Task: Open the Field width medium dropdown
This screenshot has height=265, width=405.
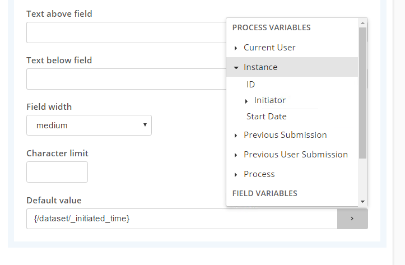Action: point(89,125)
